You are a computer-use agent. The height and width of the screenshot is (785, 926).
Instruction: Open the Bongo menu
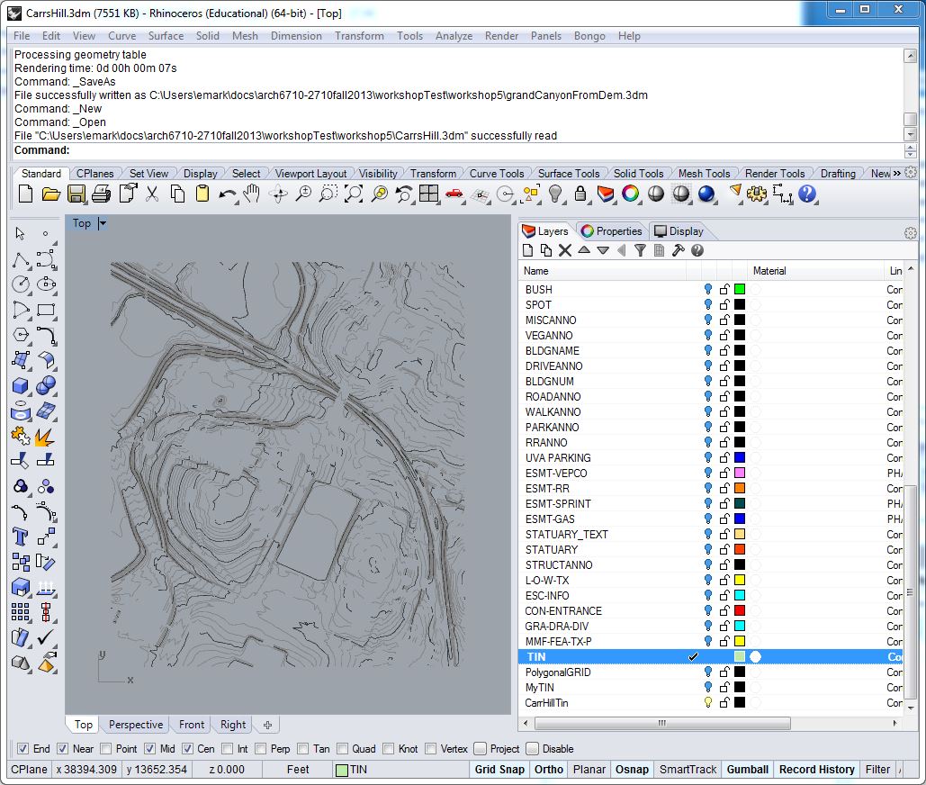pyautogui.click(x=589, y=36)
